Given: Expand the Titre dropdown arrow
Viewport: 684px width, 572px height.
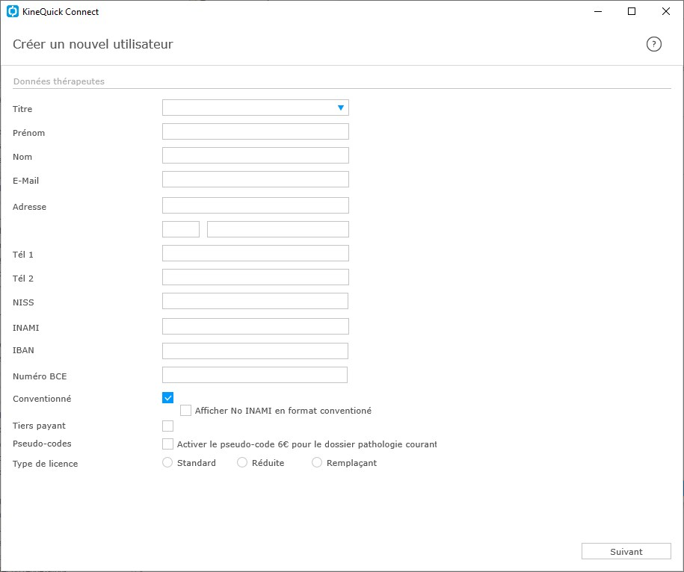Looking at the screenshot, I should click(x=341, y=108).
